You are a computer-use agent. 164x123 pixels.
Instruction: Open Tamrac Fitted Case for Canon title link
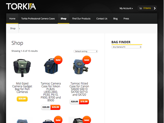click(79, 89)
